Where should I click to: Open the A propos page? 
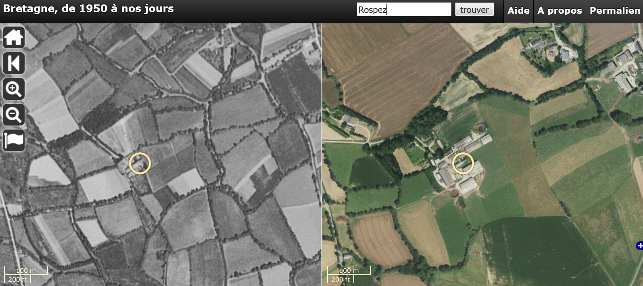(559, 10)
